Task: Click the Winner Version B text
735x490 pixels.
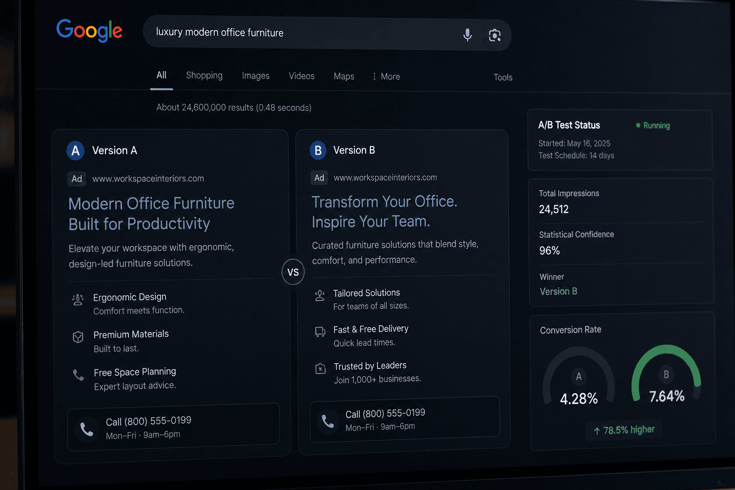Action: point(558,291)
